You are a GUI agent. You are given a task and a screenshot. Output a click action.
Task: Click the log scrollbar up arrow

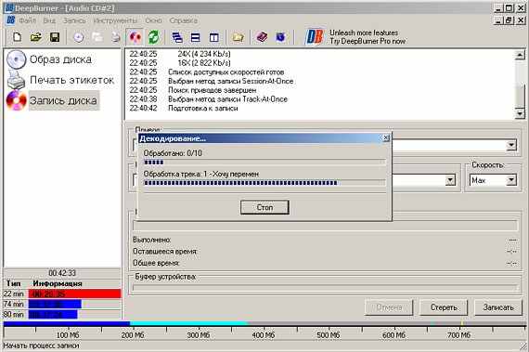[520, 55]
